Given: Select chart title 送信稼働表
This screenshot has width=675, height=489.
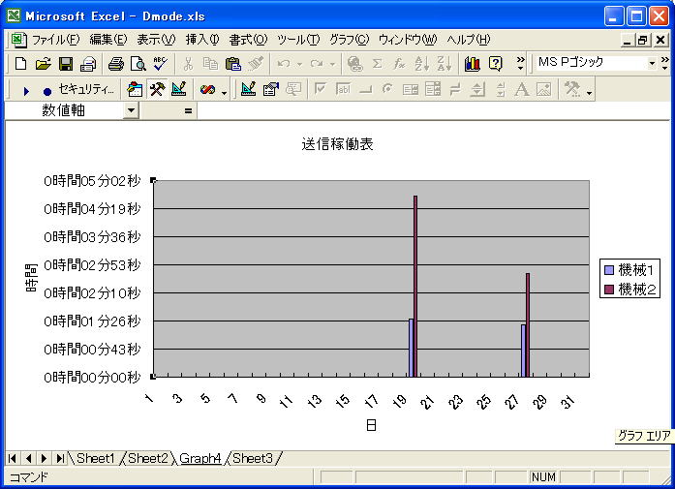Looking at the screenshot, I should point(337,143).
